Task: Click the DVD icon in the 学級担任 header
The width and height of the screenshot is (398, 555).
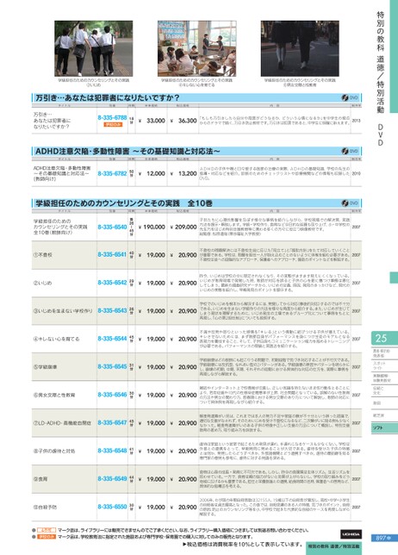Action: pyautogui.click(x=350, y=203)
